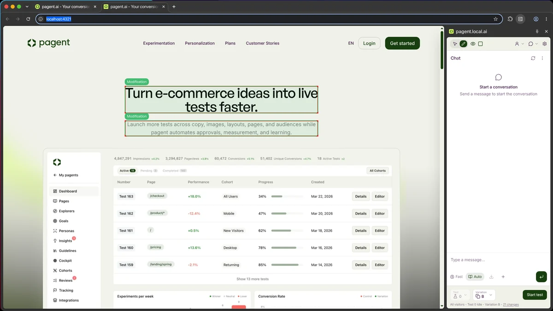Select the pencil edit tool
Image resolution: width=553 pixels, height=311 pixels.
pos(464,44)
